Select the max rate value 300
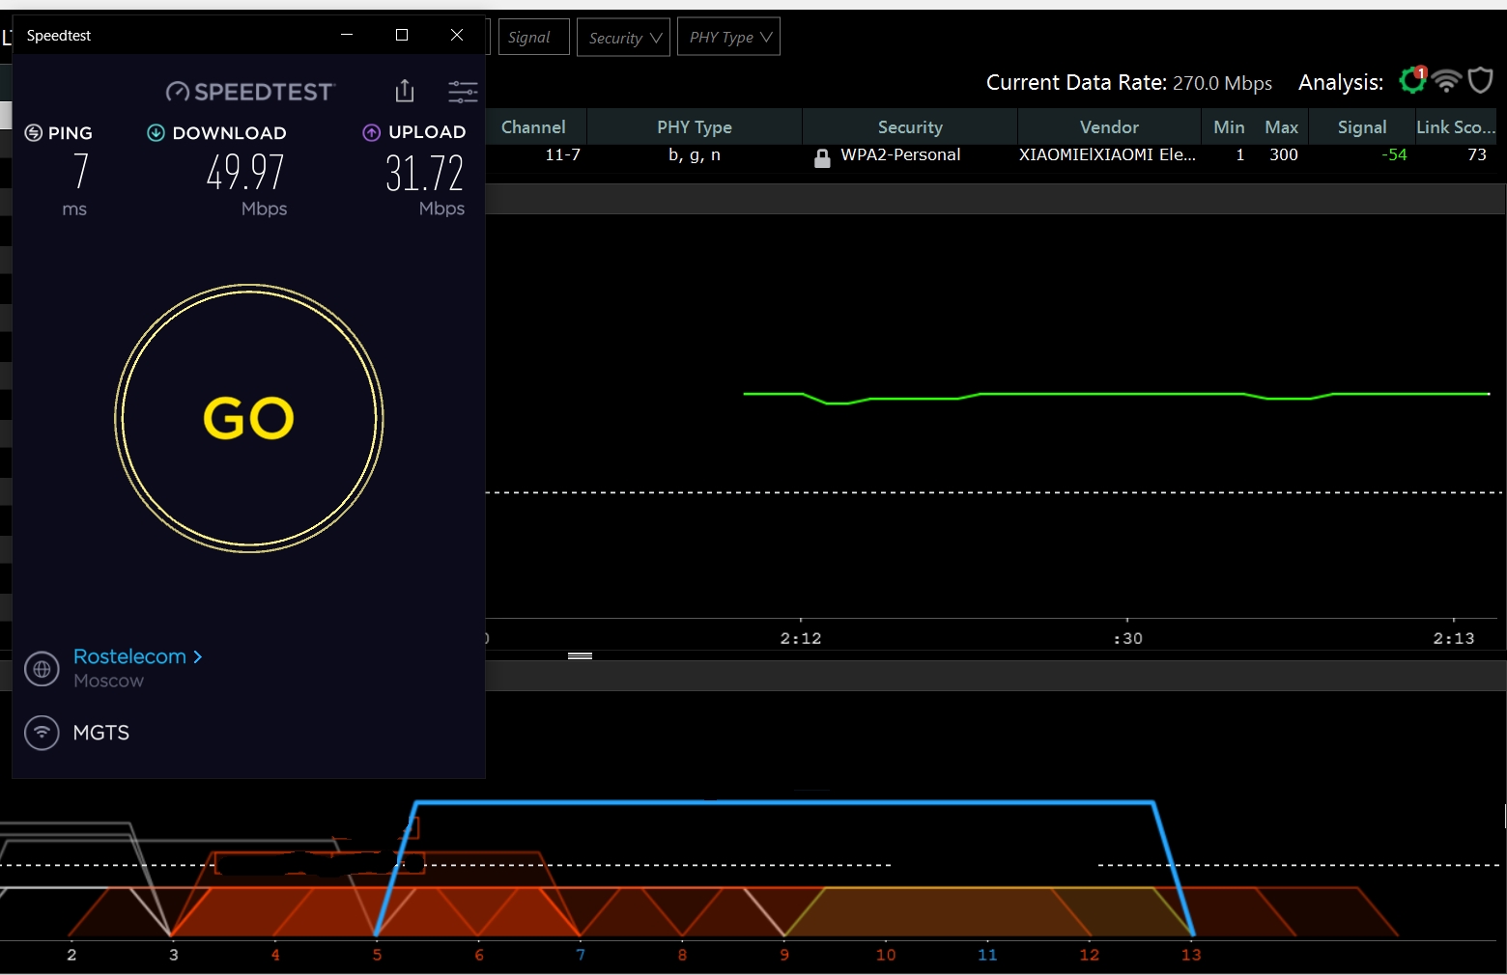Viewport: 1507px width, 975px height. (1284, 154)
